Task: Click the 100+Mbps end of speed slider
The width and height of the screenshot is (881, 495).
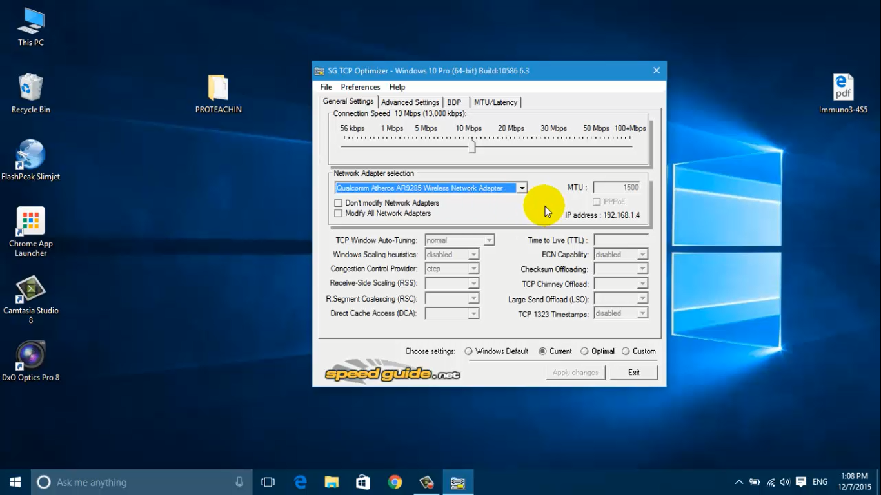Action: [x=629, y=128]
